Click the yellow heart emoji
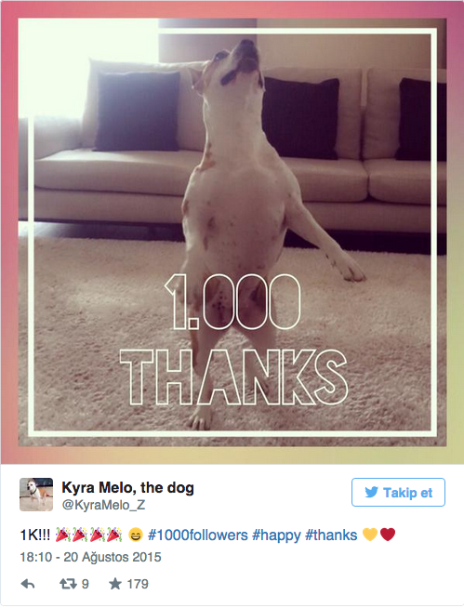The height and width of the screenshot is (608, 464). [370, 535]
